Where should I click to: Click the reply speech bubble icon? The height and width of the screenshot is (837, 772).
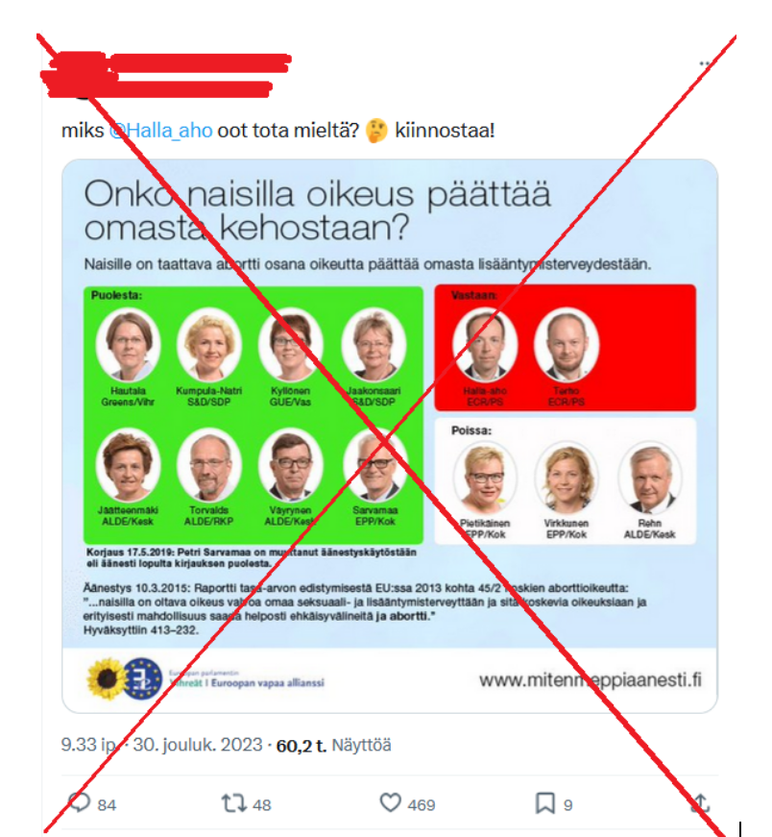(x=79, y=802)
